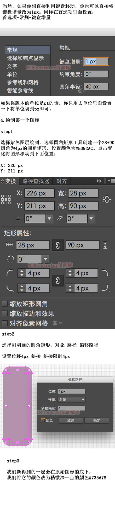
Task: Click the rectangle width-height link chain icon
Action: click(58, 245)
